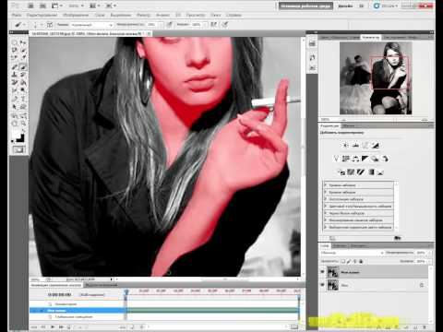
Task: Add a Hue/Saturation adjustment
Action: (x=345, y=159)
